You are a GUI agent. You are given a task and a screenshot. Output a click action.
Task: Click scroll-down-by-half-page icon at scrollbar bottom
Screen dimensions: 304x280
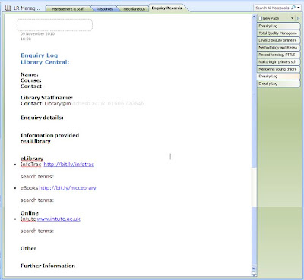(254, 274)
